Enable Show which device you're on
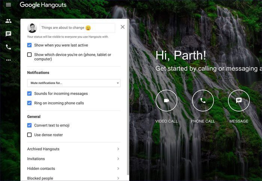 [29, 54]
